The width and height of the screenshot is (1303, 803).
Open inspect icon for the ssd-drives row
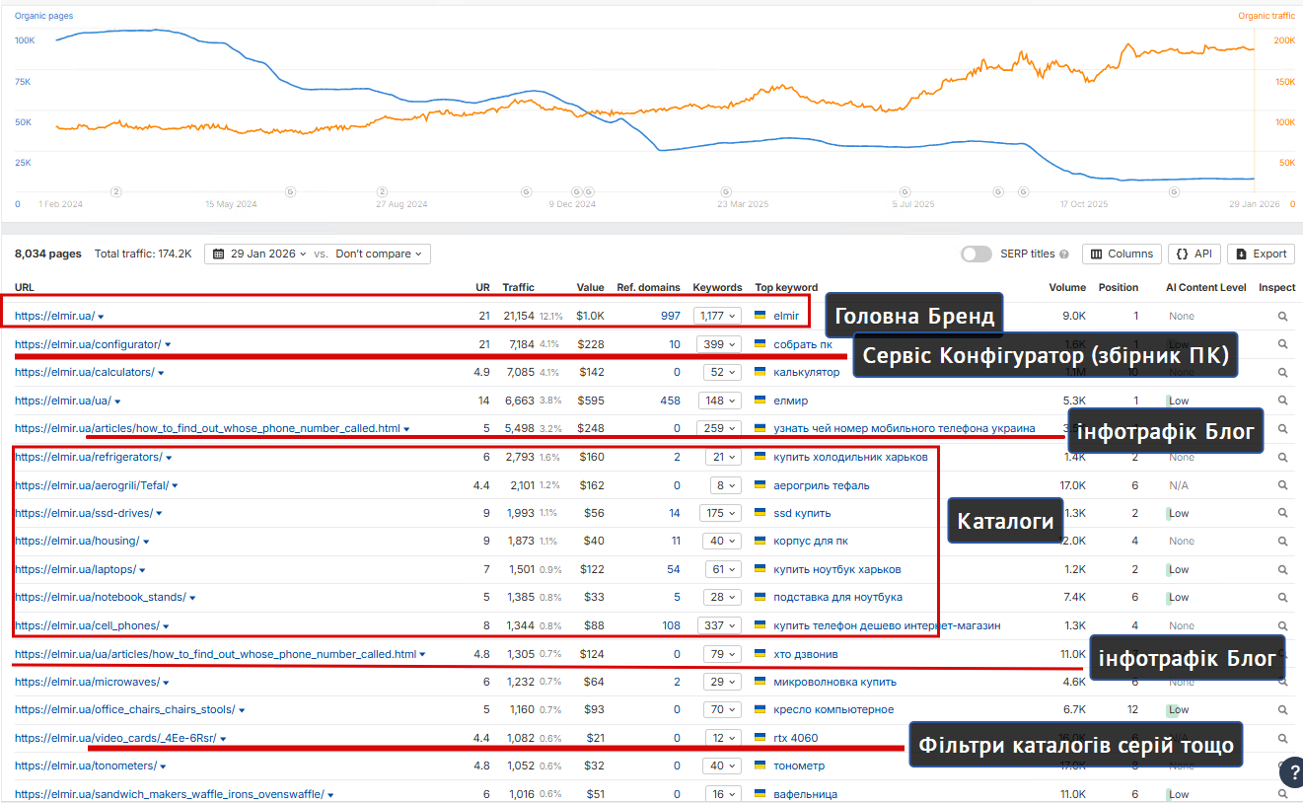(x=1282, y=513)
